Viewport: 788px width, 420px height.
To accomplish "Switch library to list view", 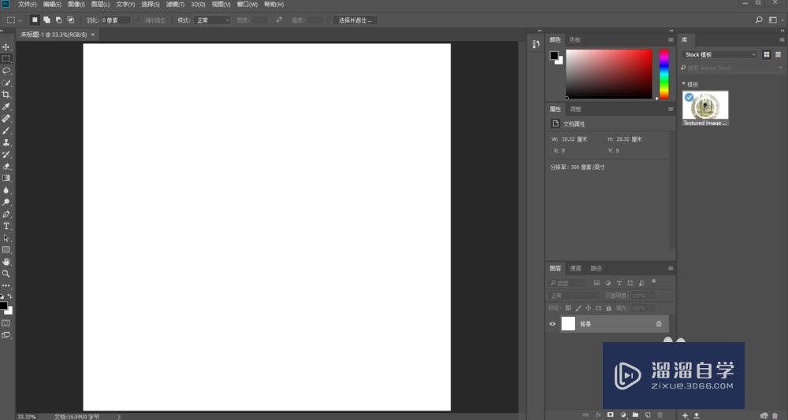I will [x=779, y=54].
